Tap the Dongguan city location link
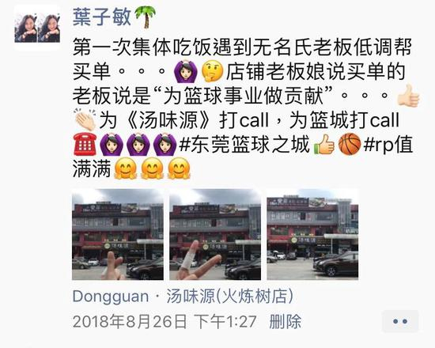The image size is (435, 348). pyautogui.click(x=111, y=297)
